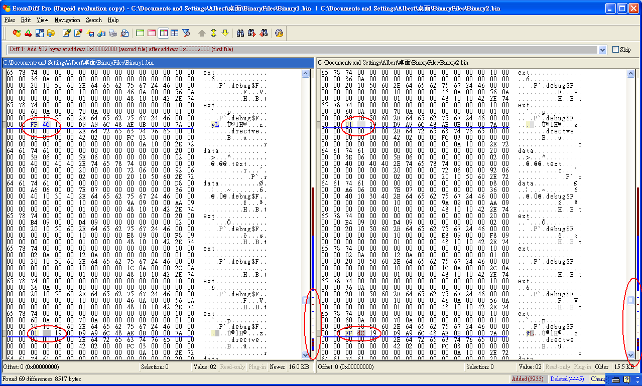Click the filter funnel toolbar icon
Screen dimensions: 642x386
(186, 33)
